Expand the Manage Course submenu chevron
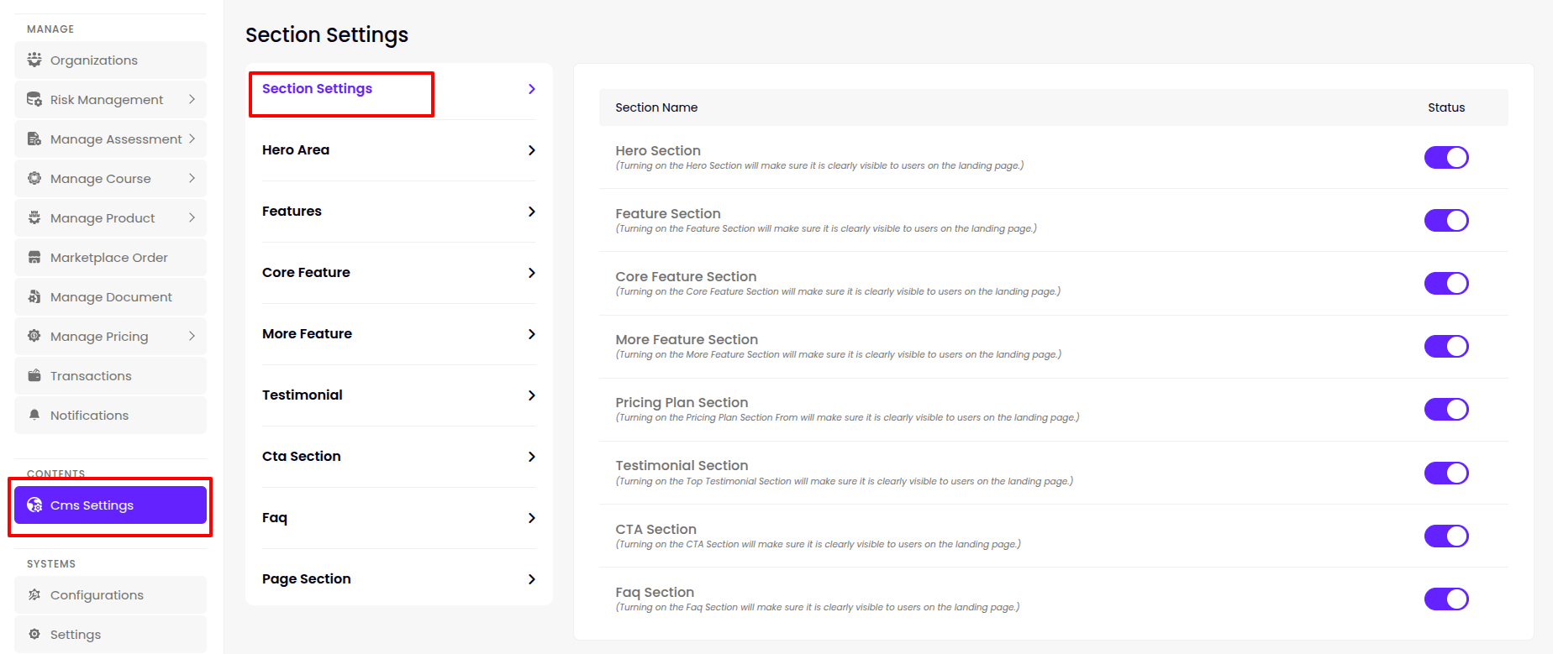This screenshot has width=1553, height=654. (192, 178)
